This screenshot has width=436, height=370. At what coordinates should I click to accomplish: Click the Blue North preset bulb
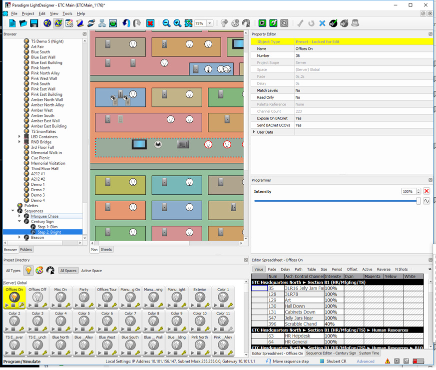(x=60, y=345)
